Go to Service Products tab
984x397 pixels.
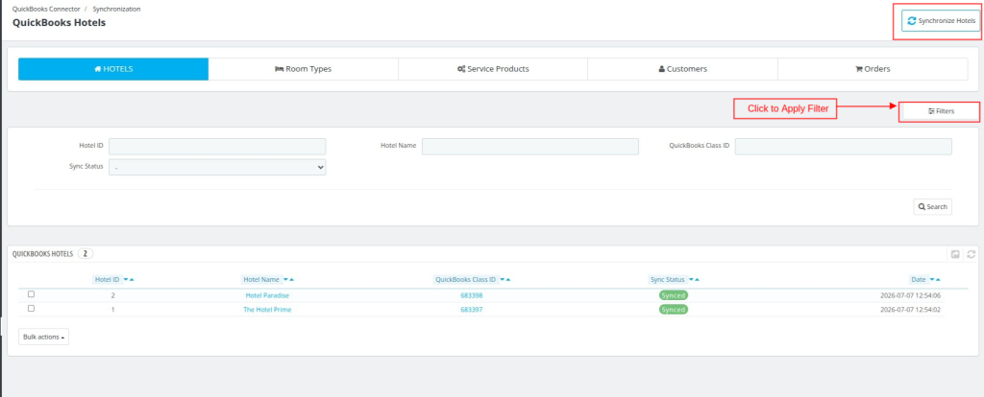(x=493, y=69)
